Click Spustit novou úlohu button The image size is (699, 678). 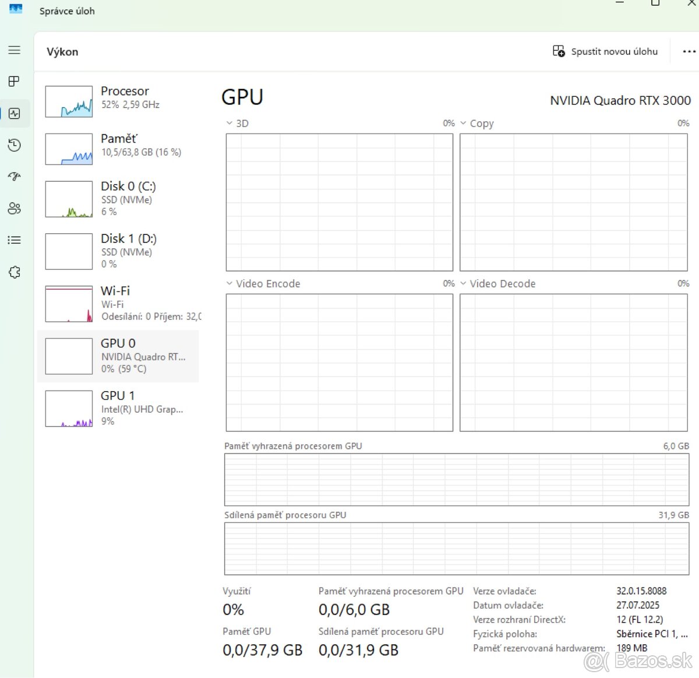click(605, 51)
